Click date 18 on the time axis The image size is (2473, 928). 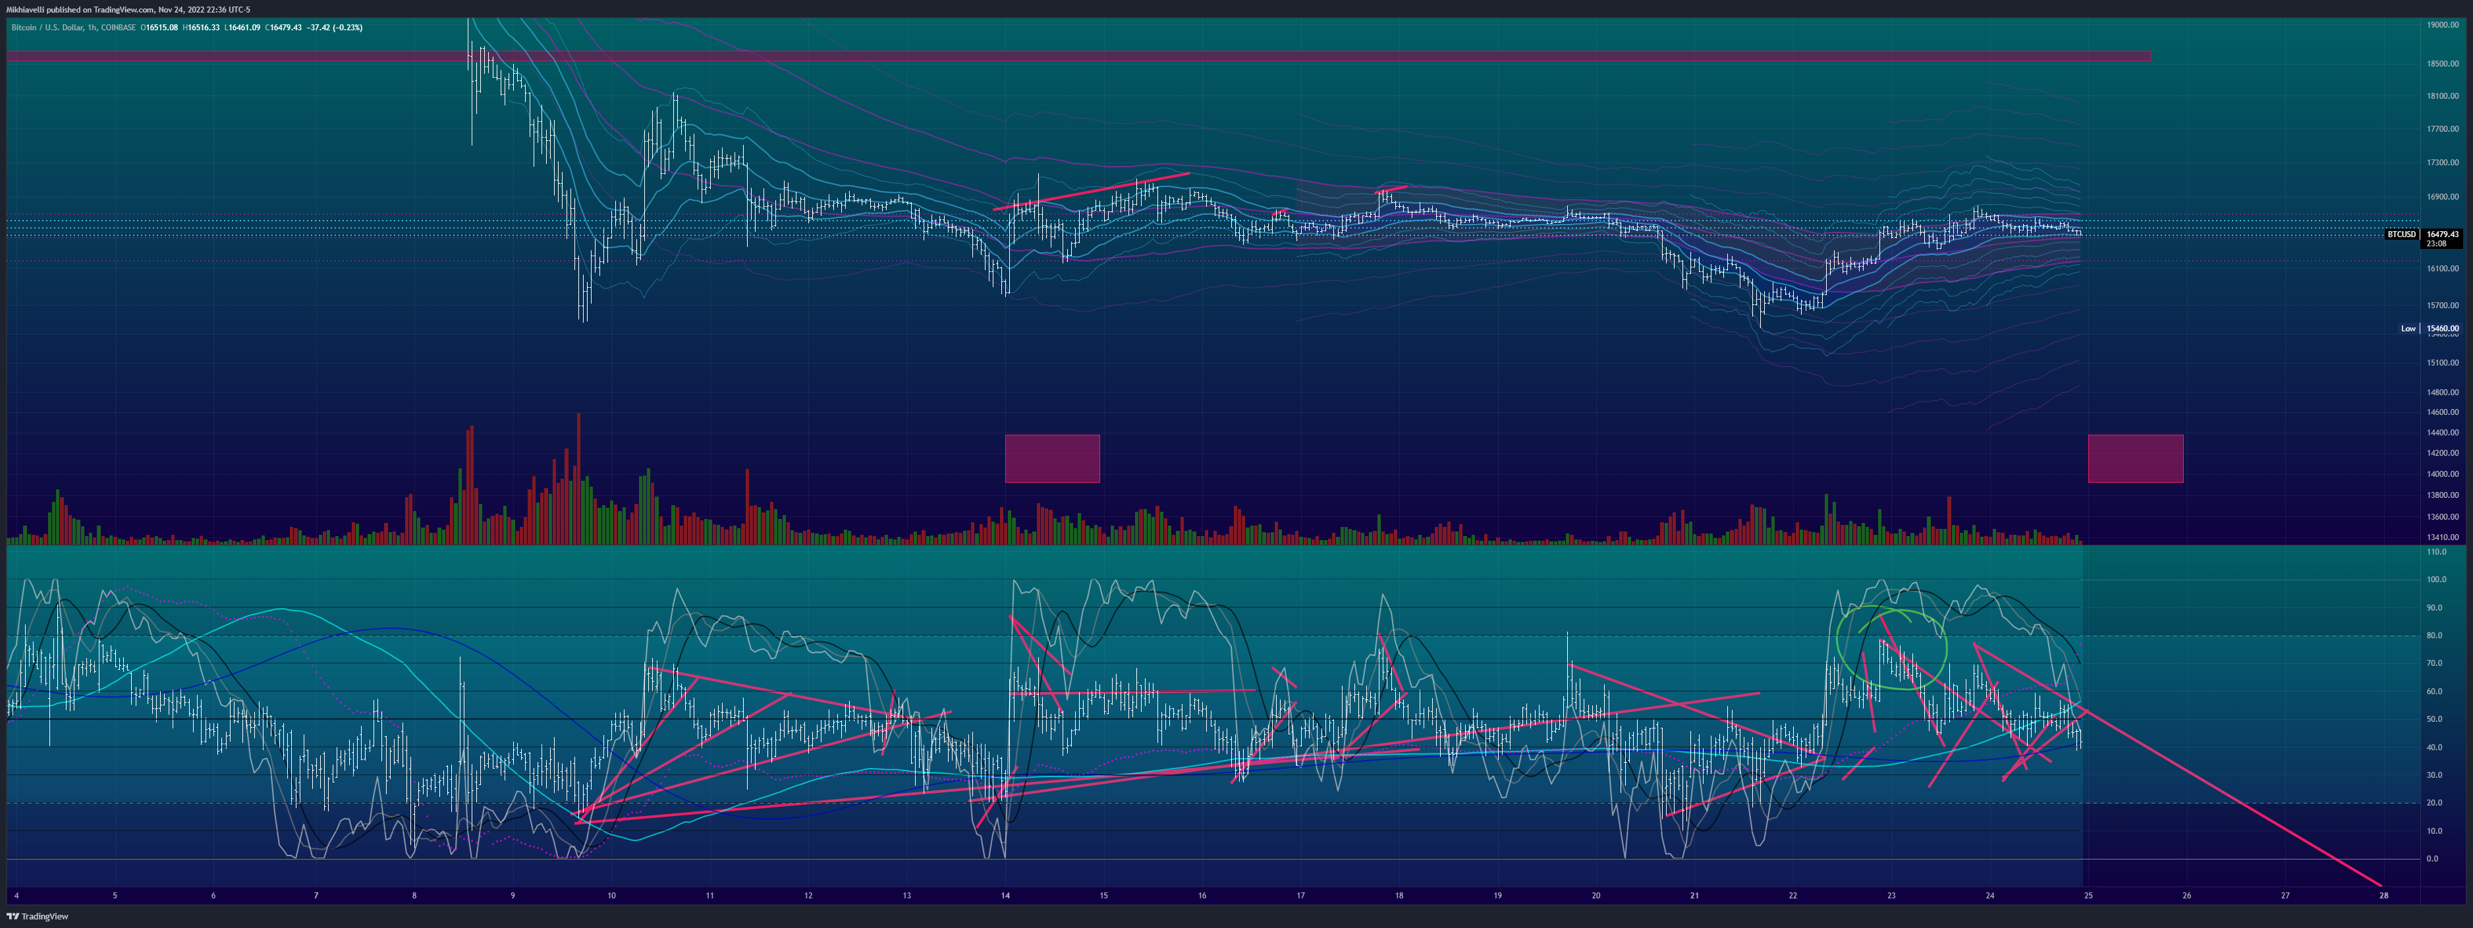pyautogui.click(x=1399, y=896)
